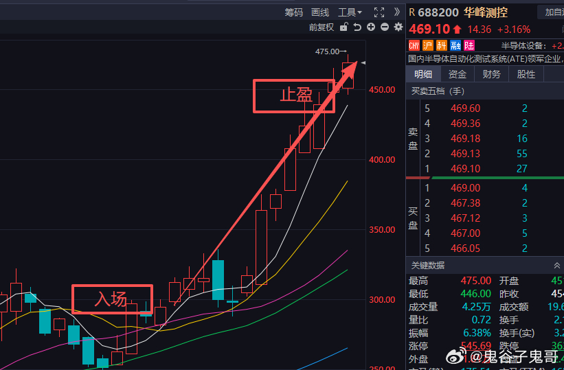Click the 买卖五档 (手) section header
This screenshot has height=370, width=564.
(x=438, y=91)
